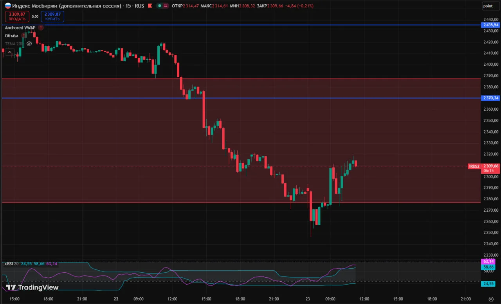Click the red IRUS2 2 309,66 price tag
Image resolution: width=501 pixels, height=304 pixels.
click(x=484, y=168)
